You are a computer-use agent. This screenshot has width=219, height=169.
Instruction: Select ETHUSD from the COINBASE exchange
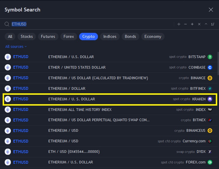pos(108,67)
